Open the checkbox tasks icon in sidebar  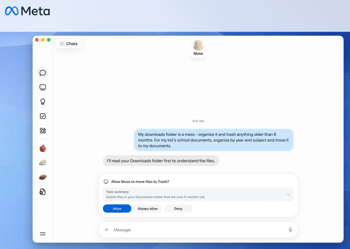click(42, 116)
